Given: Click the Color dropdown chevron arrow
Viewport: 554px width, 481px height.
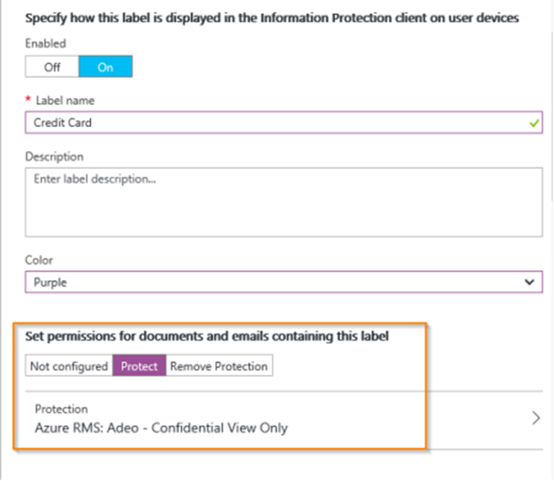Looking at the screenshot, I should tap(529, 282).
